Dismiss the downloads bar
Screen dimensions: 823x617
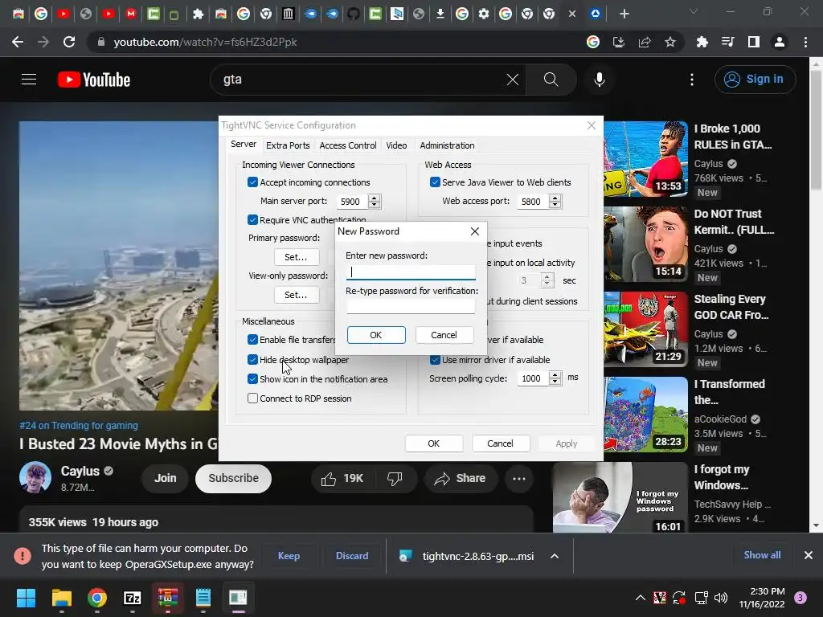click(x=809, y=555)
